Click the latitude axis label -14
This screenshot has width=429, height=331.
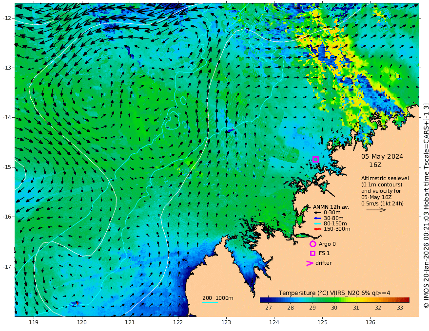coord(7,117)
